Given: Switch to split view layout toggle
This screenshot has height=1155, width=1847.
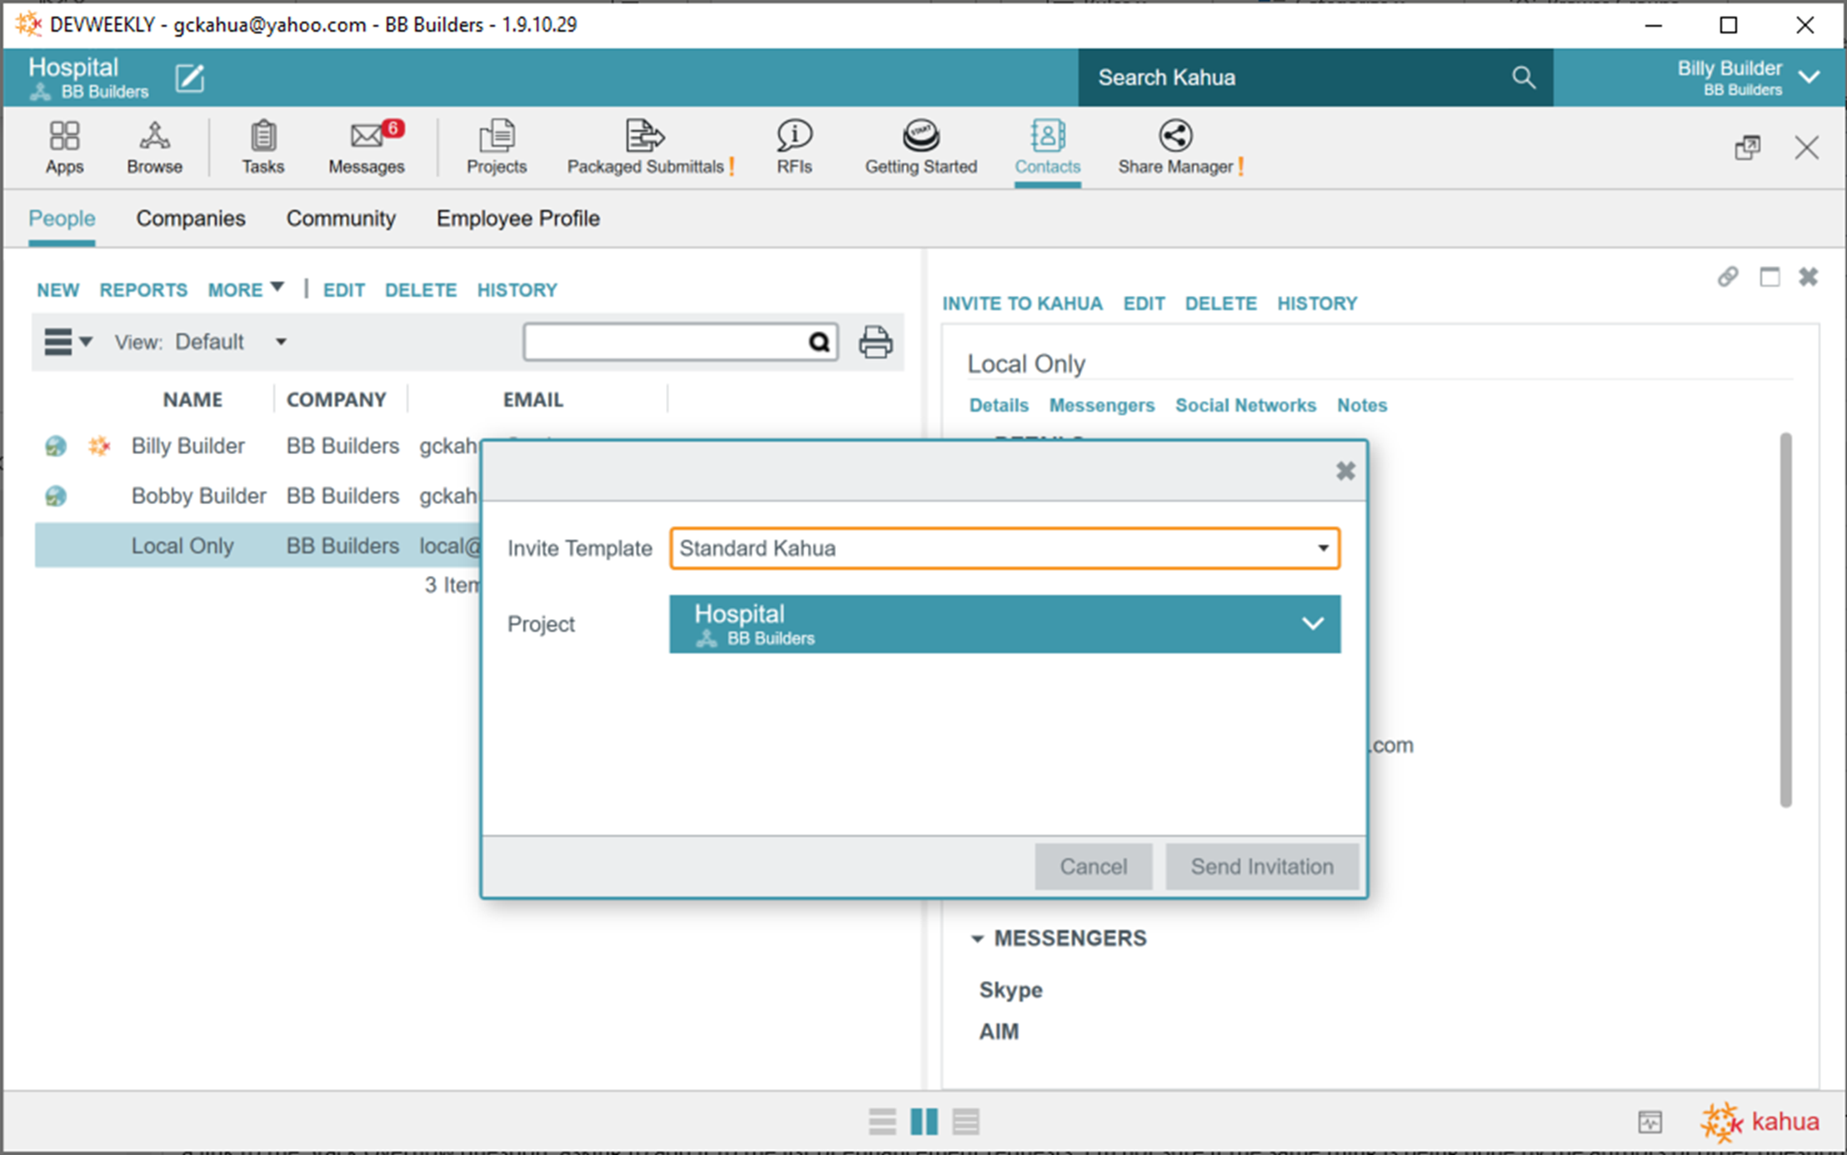Looking at the screenshot, I should click(923, 1122).
